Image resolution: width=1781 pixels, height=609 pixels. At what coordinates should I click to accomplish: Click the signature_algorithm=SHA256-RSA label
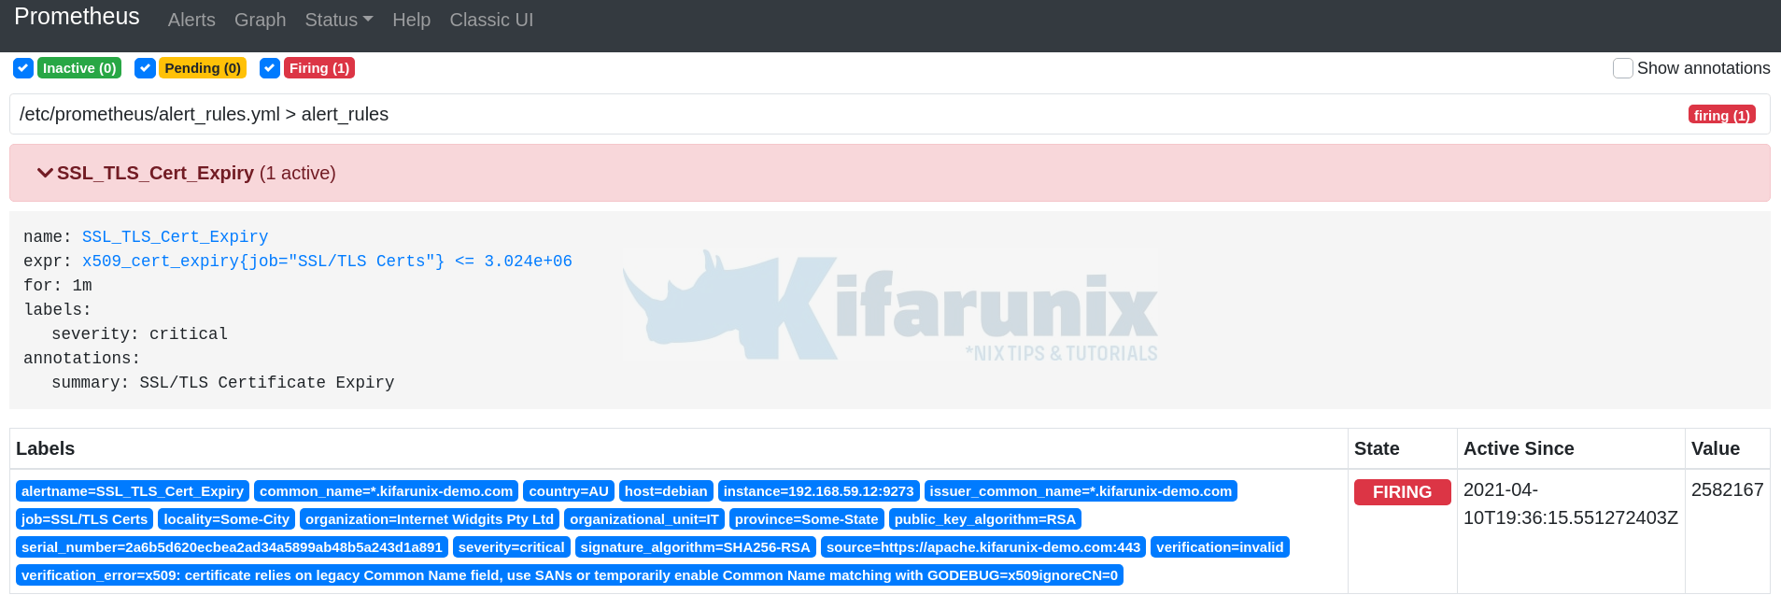point(696,547)
